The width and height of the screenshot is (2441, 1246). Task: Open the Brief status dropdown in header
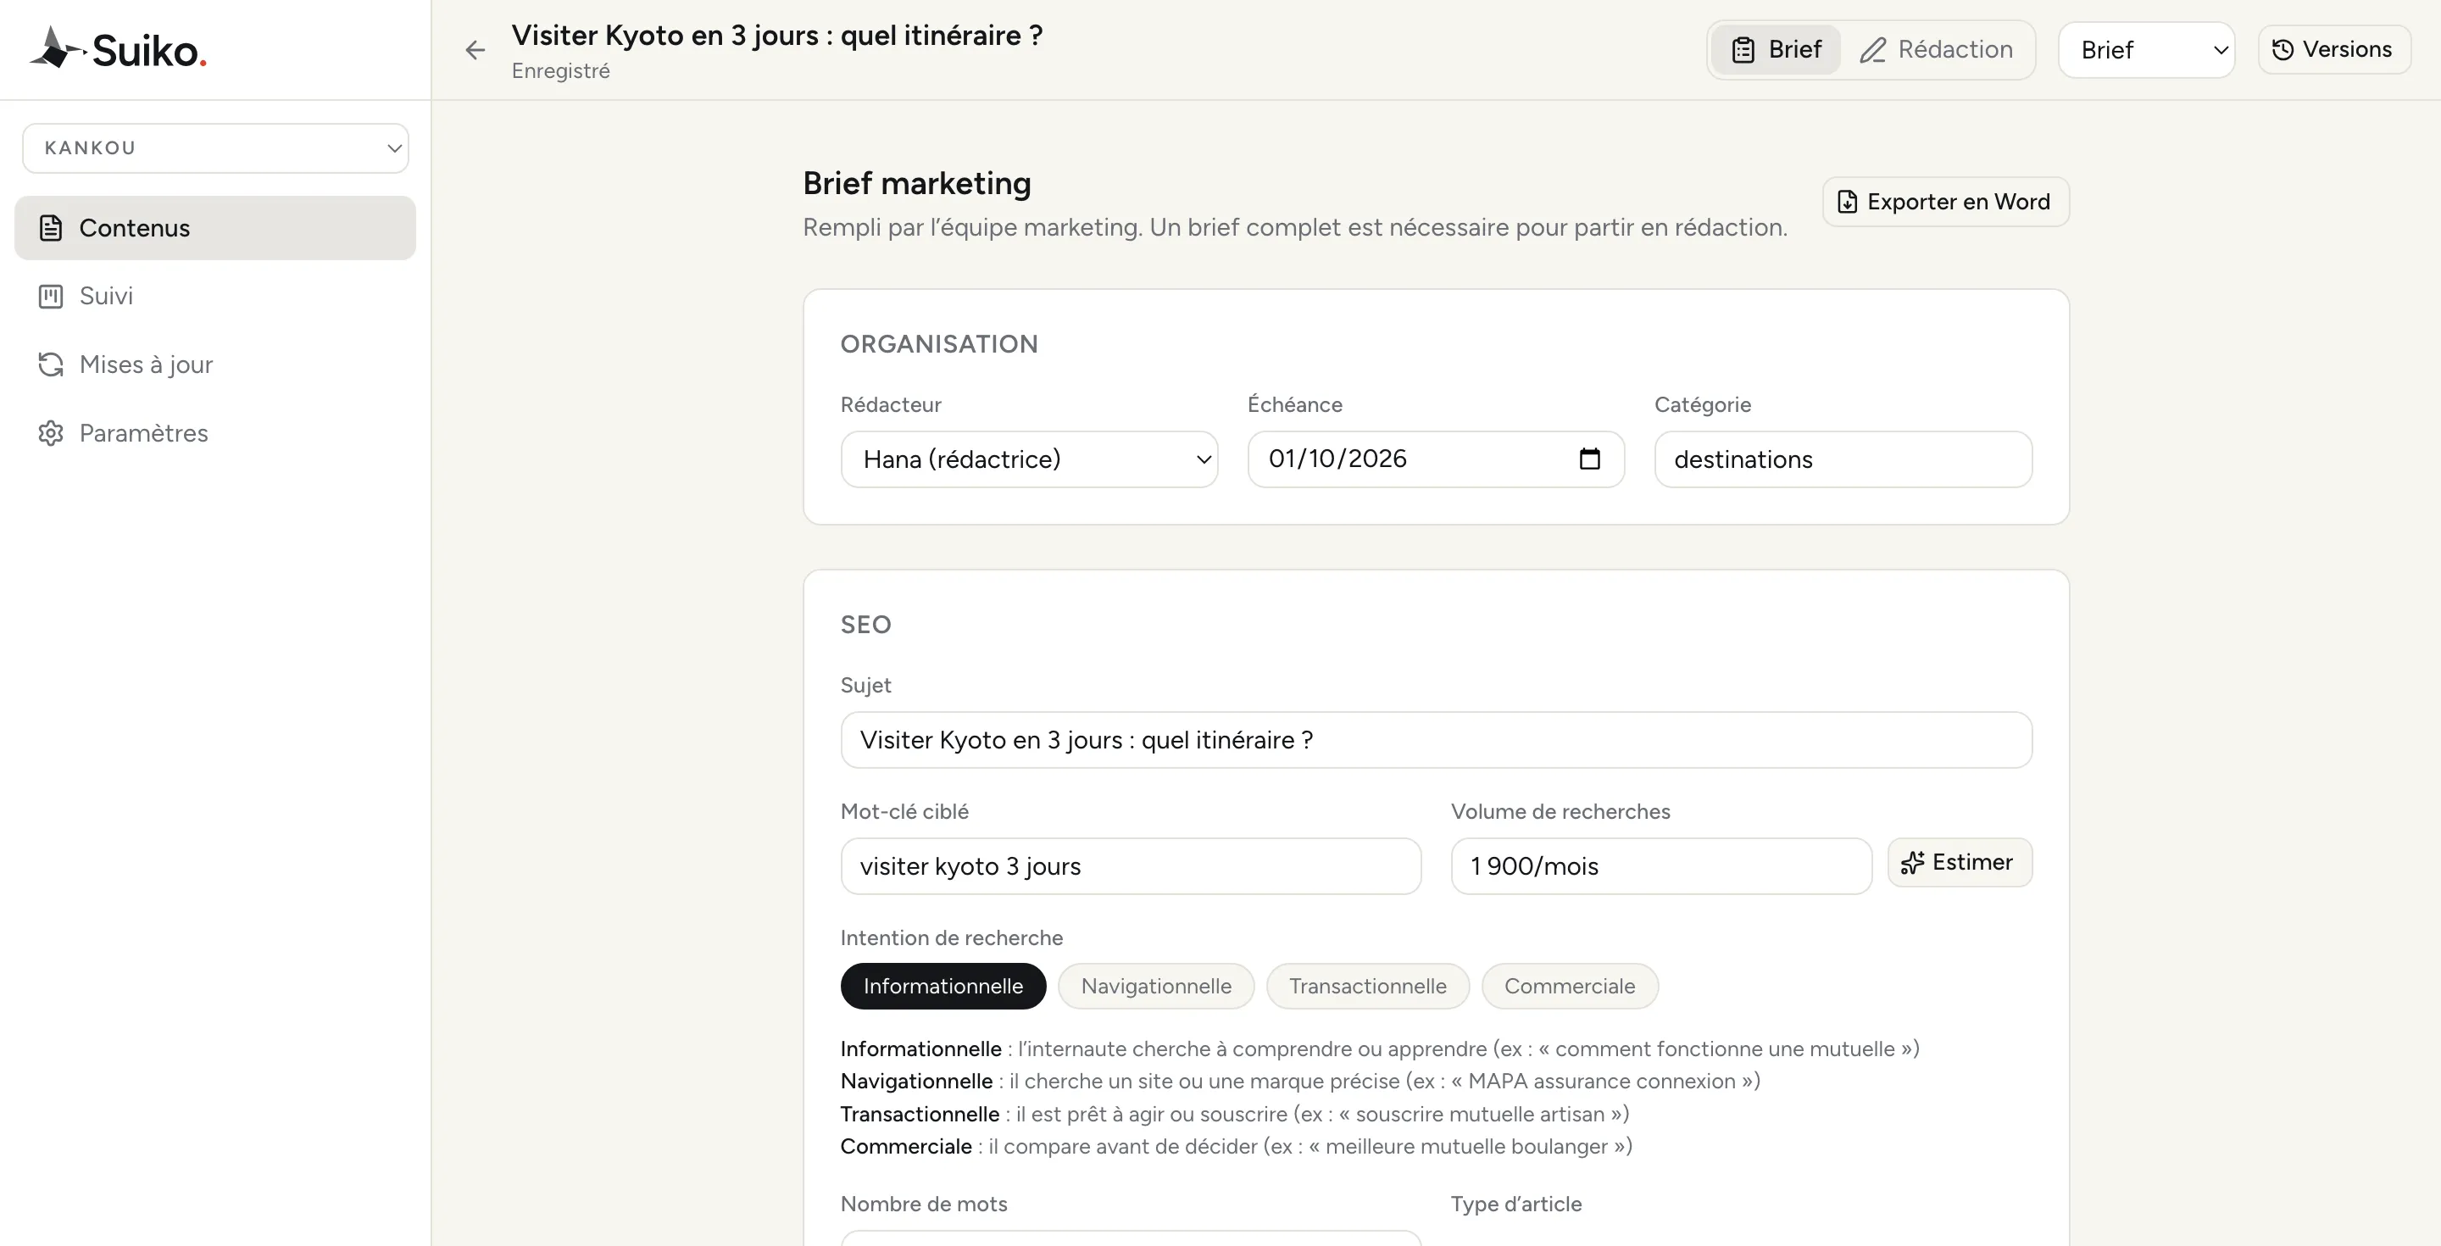pos(2146,50)
